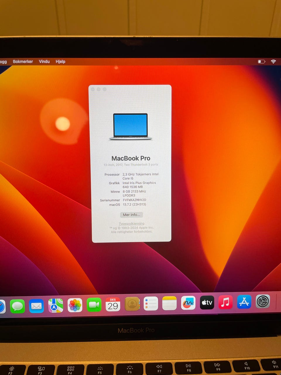Viewport: 281px width, 375px height.
Task: Open the Notes app
Action: [x=169, y=303]
